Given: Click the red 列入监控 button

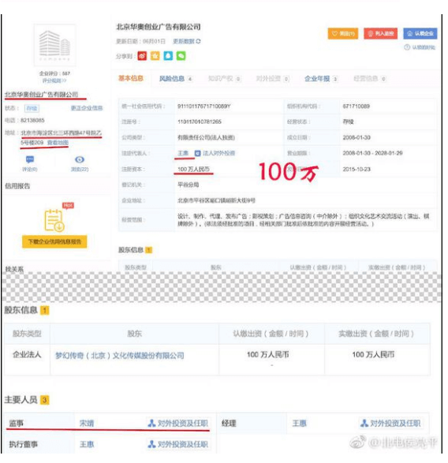Looking at the screenshot, I should [381, 34].
